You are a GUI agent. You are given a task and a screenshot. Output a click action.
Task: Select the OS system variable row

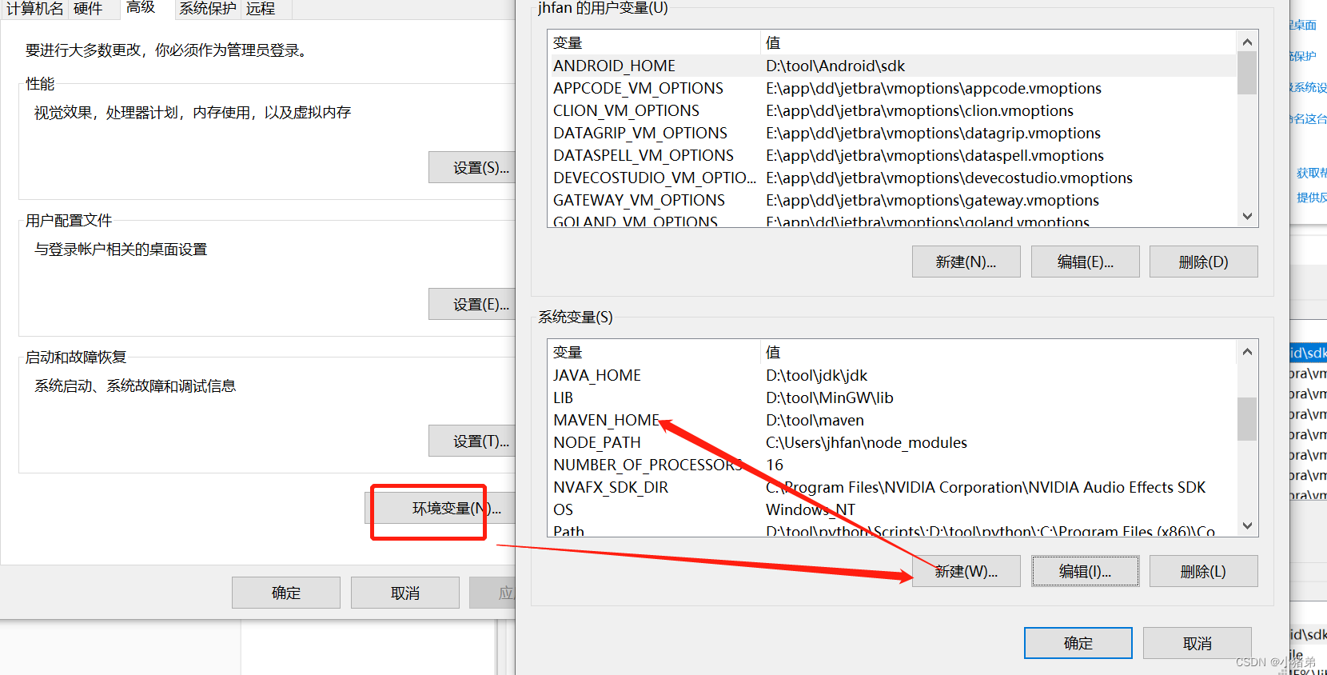pyautogui.click(x=892, y=509)
